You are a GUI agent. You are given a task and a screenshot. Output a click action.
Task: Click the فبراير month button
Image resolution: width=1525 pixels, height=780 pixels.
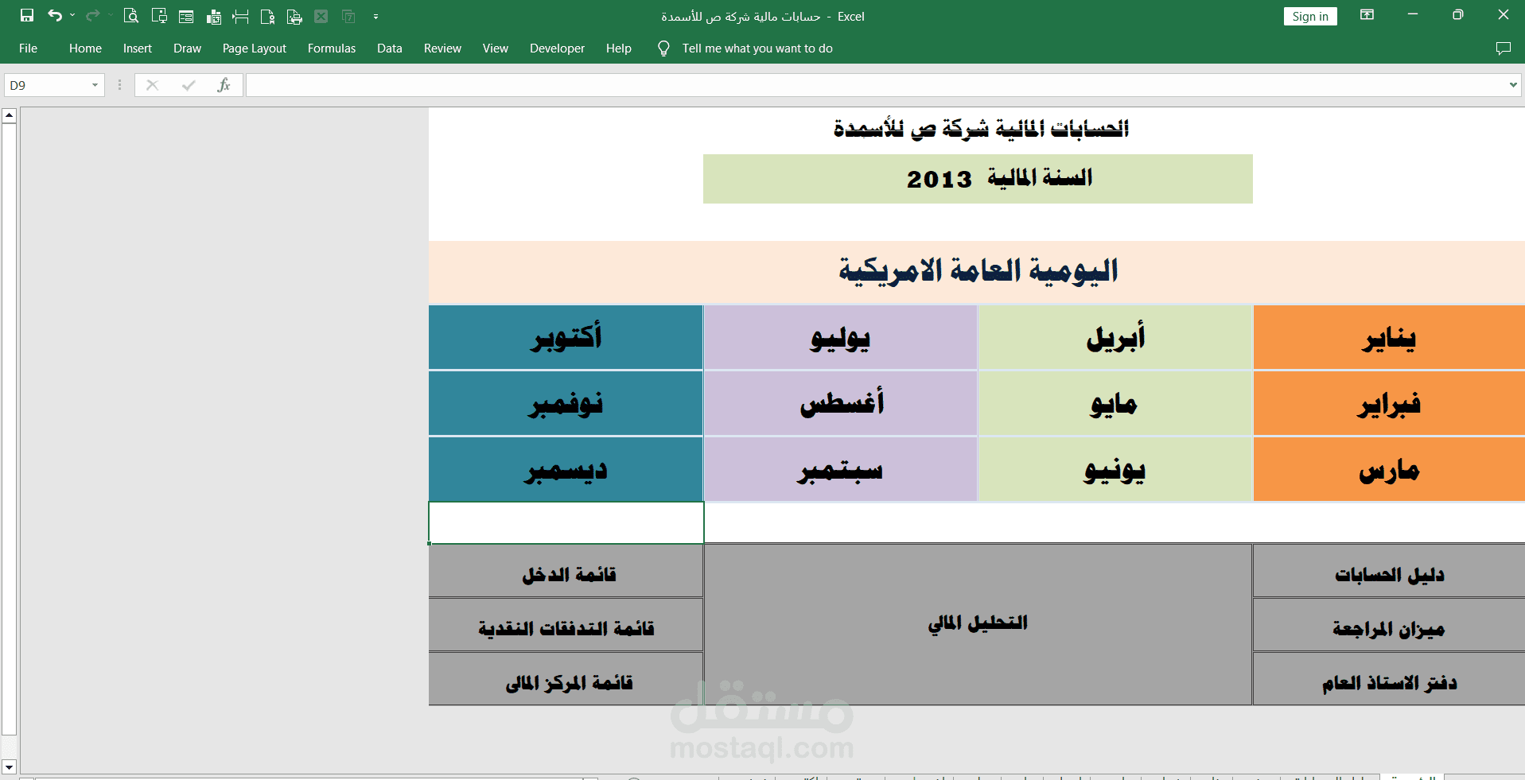(x=1389, y=403)
